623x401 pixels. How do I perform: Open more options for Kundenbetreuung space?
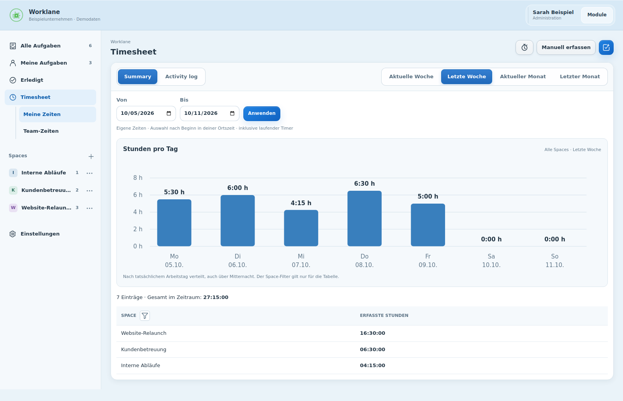tap(90, 190)
